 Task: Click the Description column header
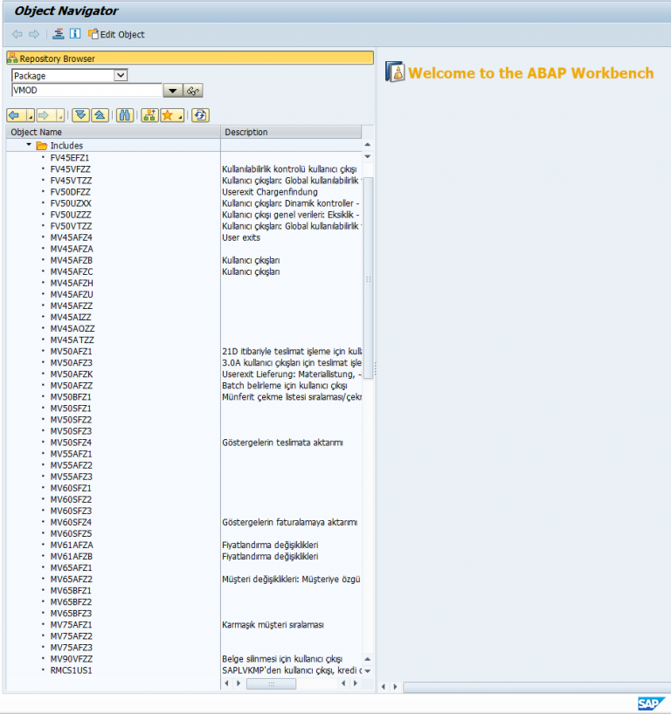291,132
